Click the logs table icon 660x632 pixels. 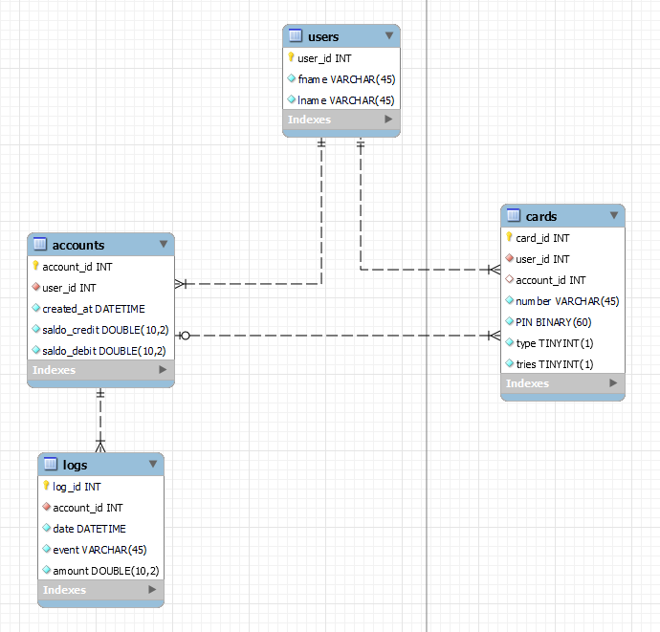tap(51, 464)
